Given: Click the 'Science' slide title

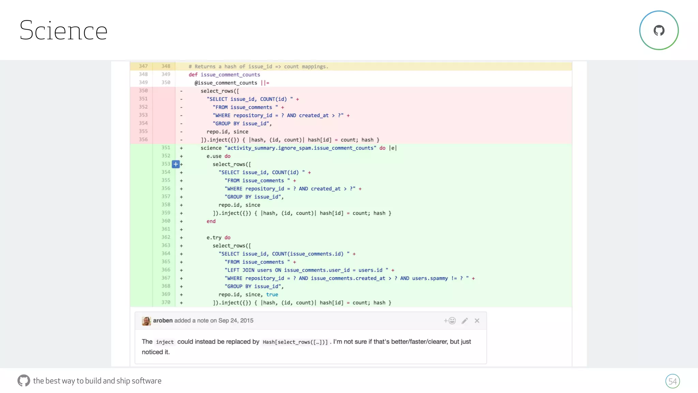Looking at the screenshot, I should pyautogui.click(x=63, y=30).
